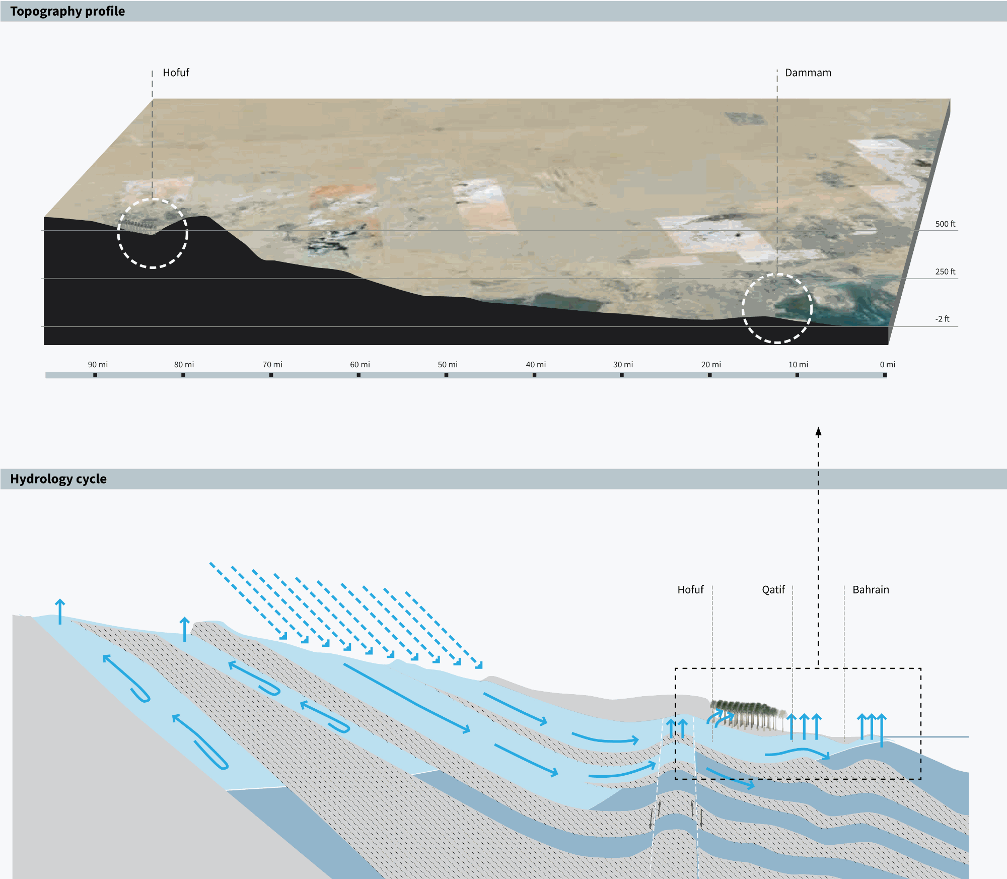
Task: Click the -2 ft elevation label
Action: coord(942,319)
